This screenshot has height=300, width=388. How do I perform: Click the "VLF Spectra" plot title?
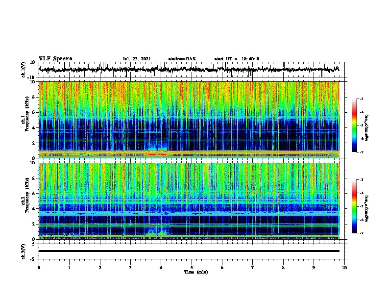point(55,59)
